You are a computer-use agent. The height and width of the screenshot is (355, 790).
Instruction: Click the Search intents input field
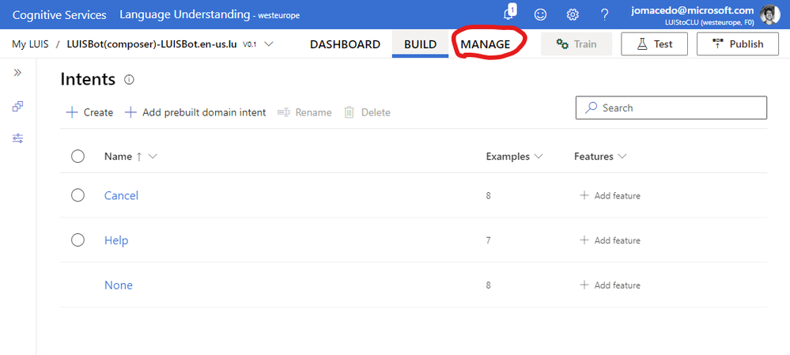[671, 108]
